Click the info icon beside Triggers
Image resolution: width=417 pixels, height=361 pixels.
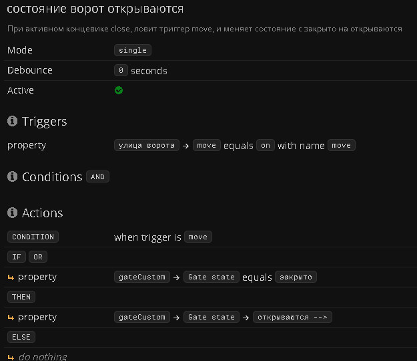[x=12, y=122]
